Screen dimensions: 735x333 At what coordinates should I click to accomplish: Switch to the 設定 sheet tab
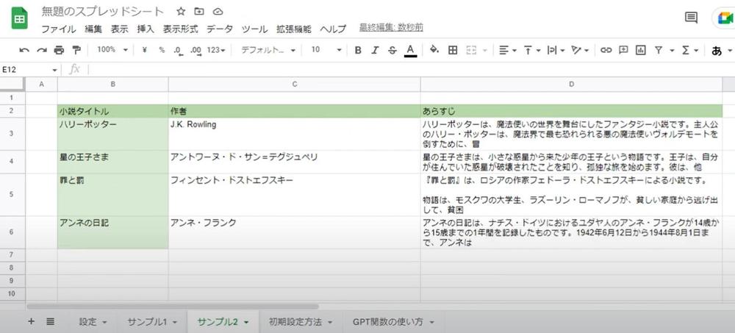pyautogui.click(x=87, y=322)
